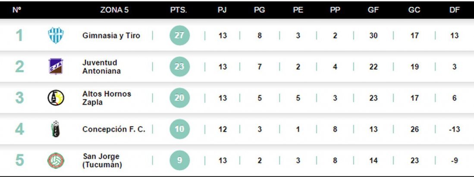Open the Altos Hornos Zapla team name
Screen dimensions: 474x177
click(107, 98)
